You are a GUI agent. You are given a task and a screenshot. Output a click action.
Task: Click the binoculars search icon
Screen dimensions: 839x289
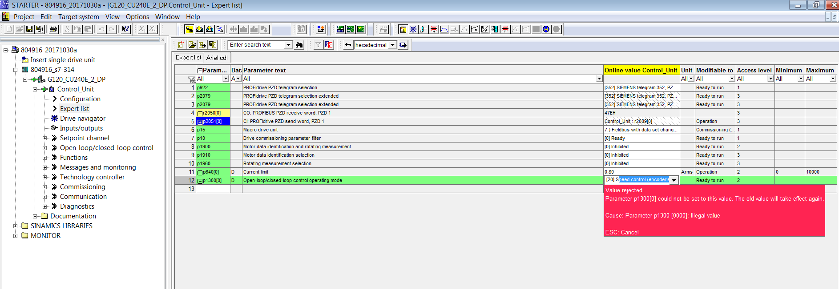coord(299,45)
